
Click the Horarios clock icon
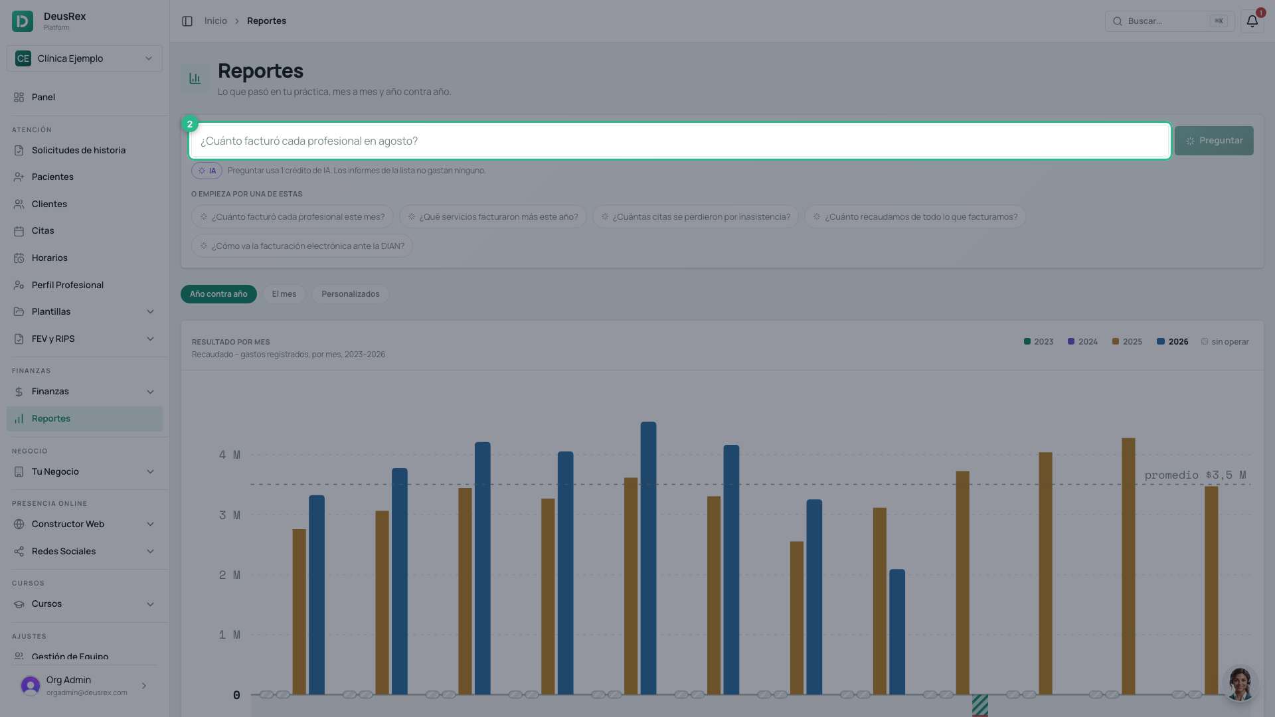[19, 258]
